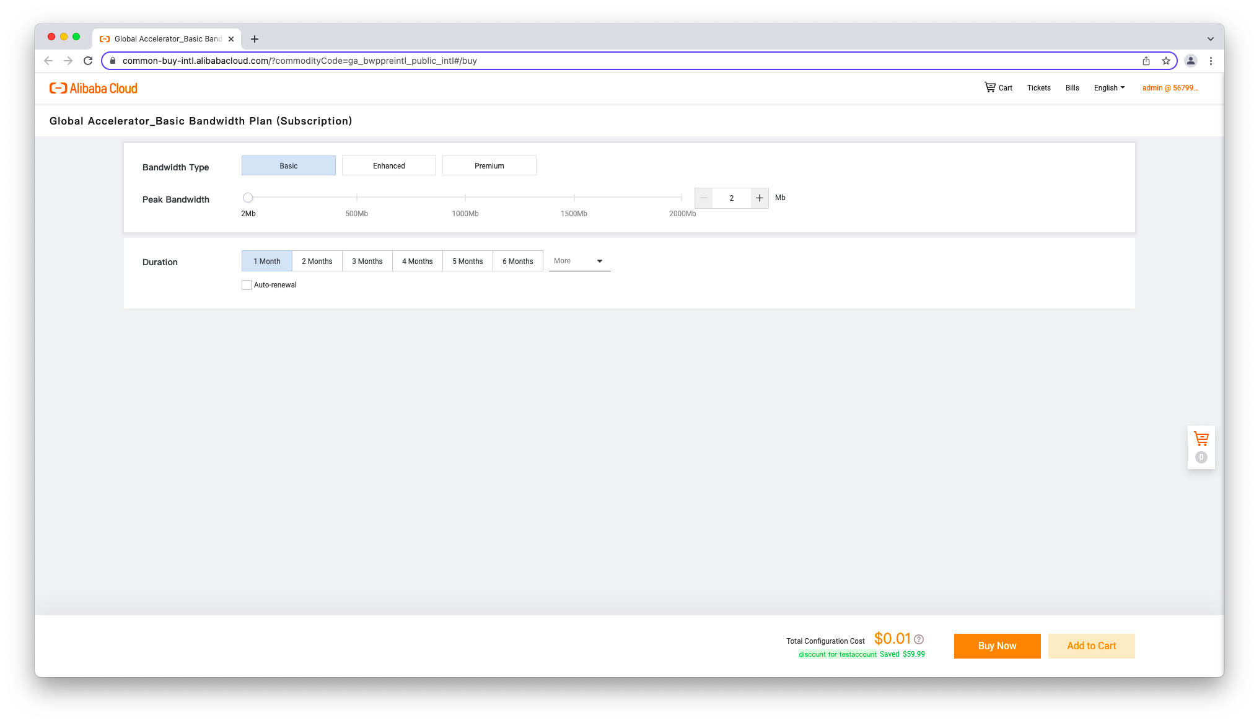This screenshot has width=1259, height=723.
Task: Click the floating orange cart widget
Action: [1201, 439]
